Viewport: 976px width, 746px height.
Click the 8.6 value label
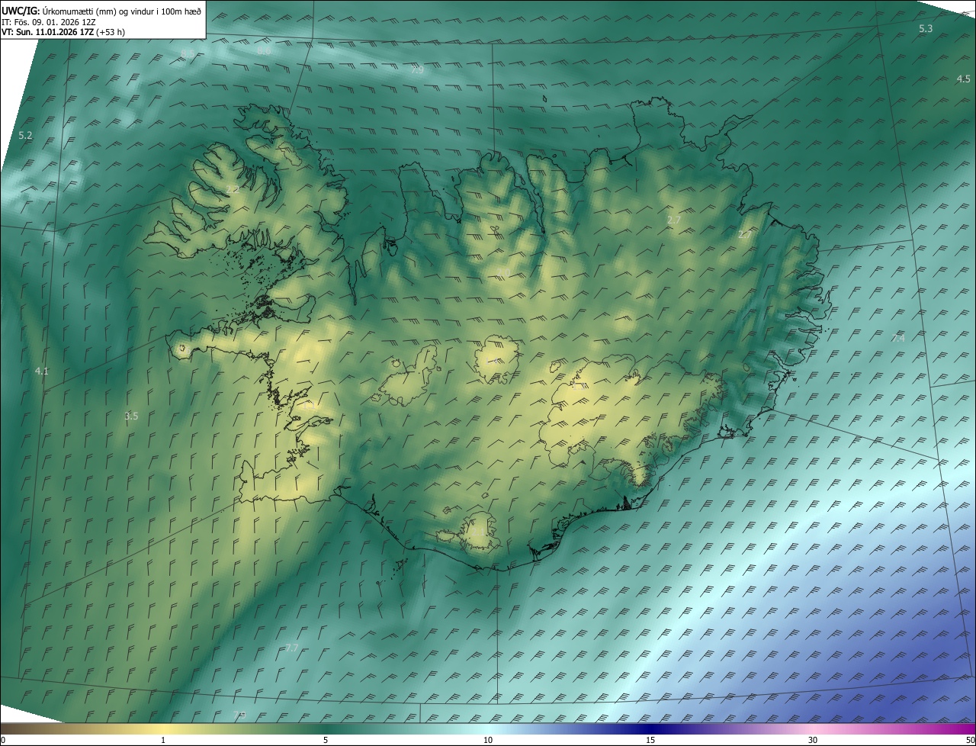tap(264, 51)
